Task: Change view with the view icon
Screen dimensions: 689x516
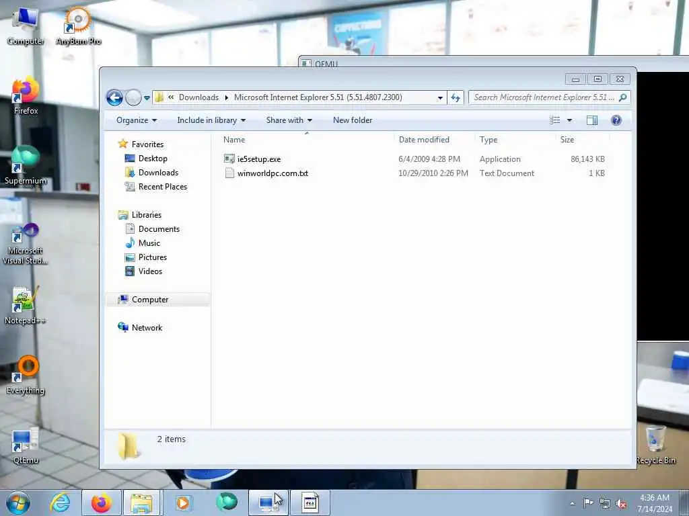Action: tap(554, 120)
